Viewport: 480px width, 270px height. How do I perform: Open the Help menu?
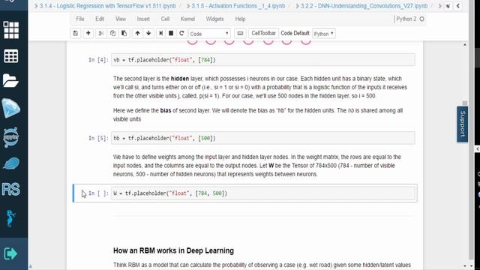[x=240, y=19]
